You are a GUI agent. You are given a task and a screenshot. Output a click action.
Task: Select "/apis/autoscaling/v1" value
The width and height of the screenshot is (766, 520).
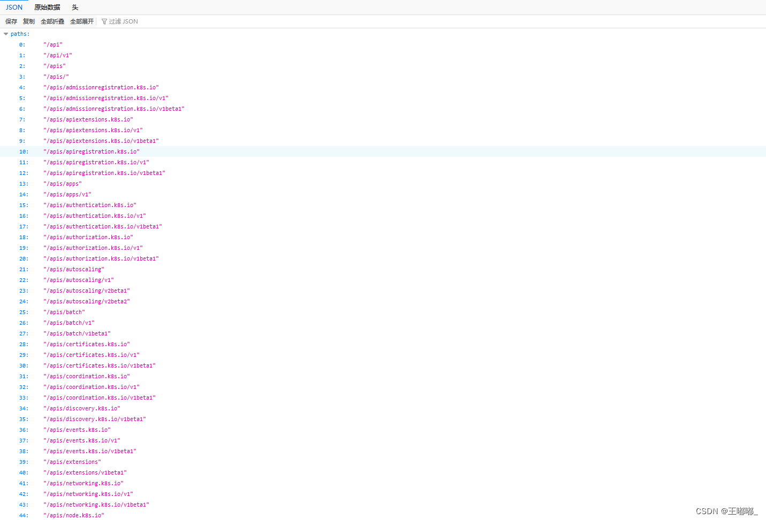pos(79,280)
